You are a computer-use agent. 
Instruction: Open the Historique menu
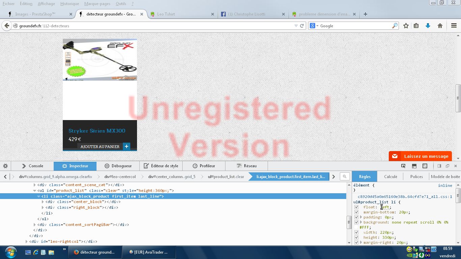tap(70, 4)
